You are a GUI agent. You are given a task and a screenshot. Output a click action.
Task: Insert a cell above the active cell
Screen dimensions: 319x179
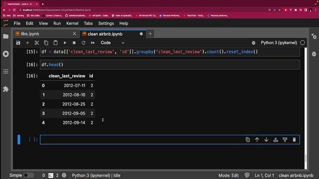pyautogui.click(x=276, y=140)
